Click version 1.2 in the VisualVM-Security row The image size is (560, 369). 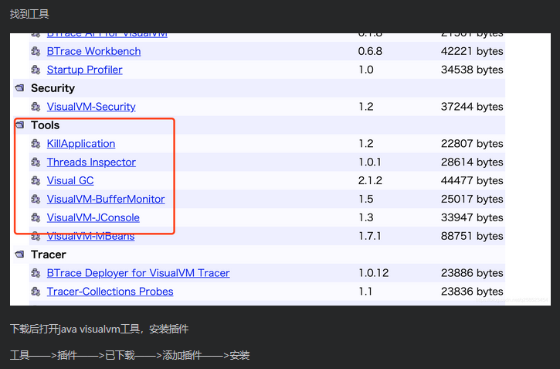coord(365,107)
